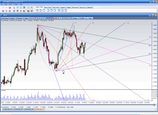Image resolution: width=158 pixels, height=115 pixels.
Task: Close the EURUSD_H8 tab via its X icon
Action: point(25,109)
